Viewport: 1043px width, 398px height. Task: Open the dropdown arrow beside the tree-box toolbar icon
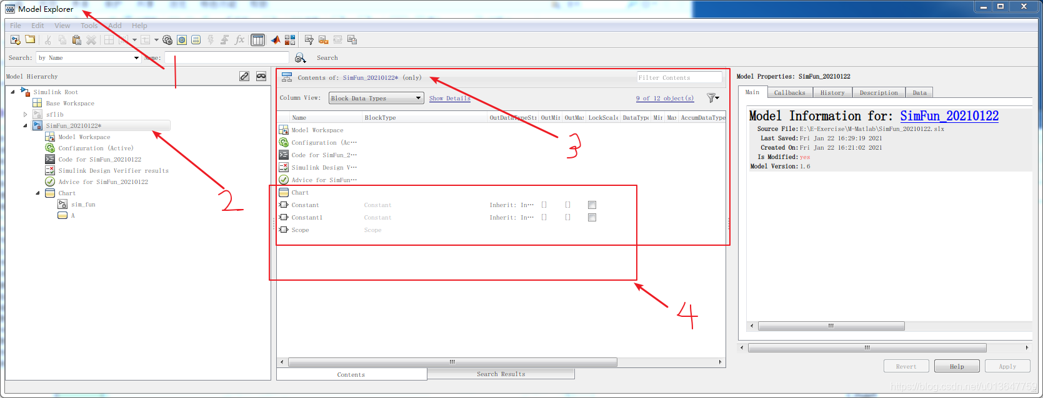pyautogui.click(x=156, y=40)
